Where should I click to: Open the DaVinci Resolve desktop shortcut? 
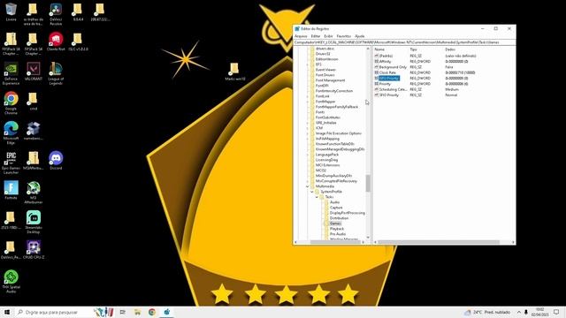[56, 14]
